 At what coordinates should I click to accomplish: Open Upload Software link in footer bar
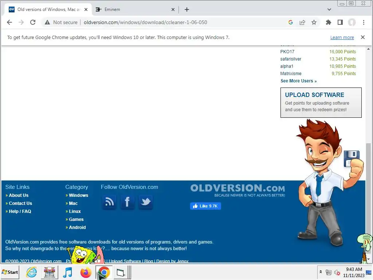pos(125,261)
